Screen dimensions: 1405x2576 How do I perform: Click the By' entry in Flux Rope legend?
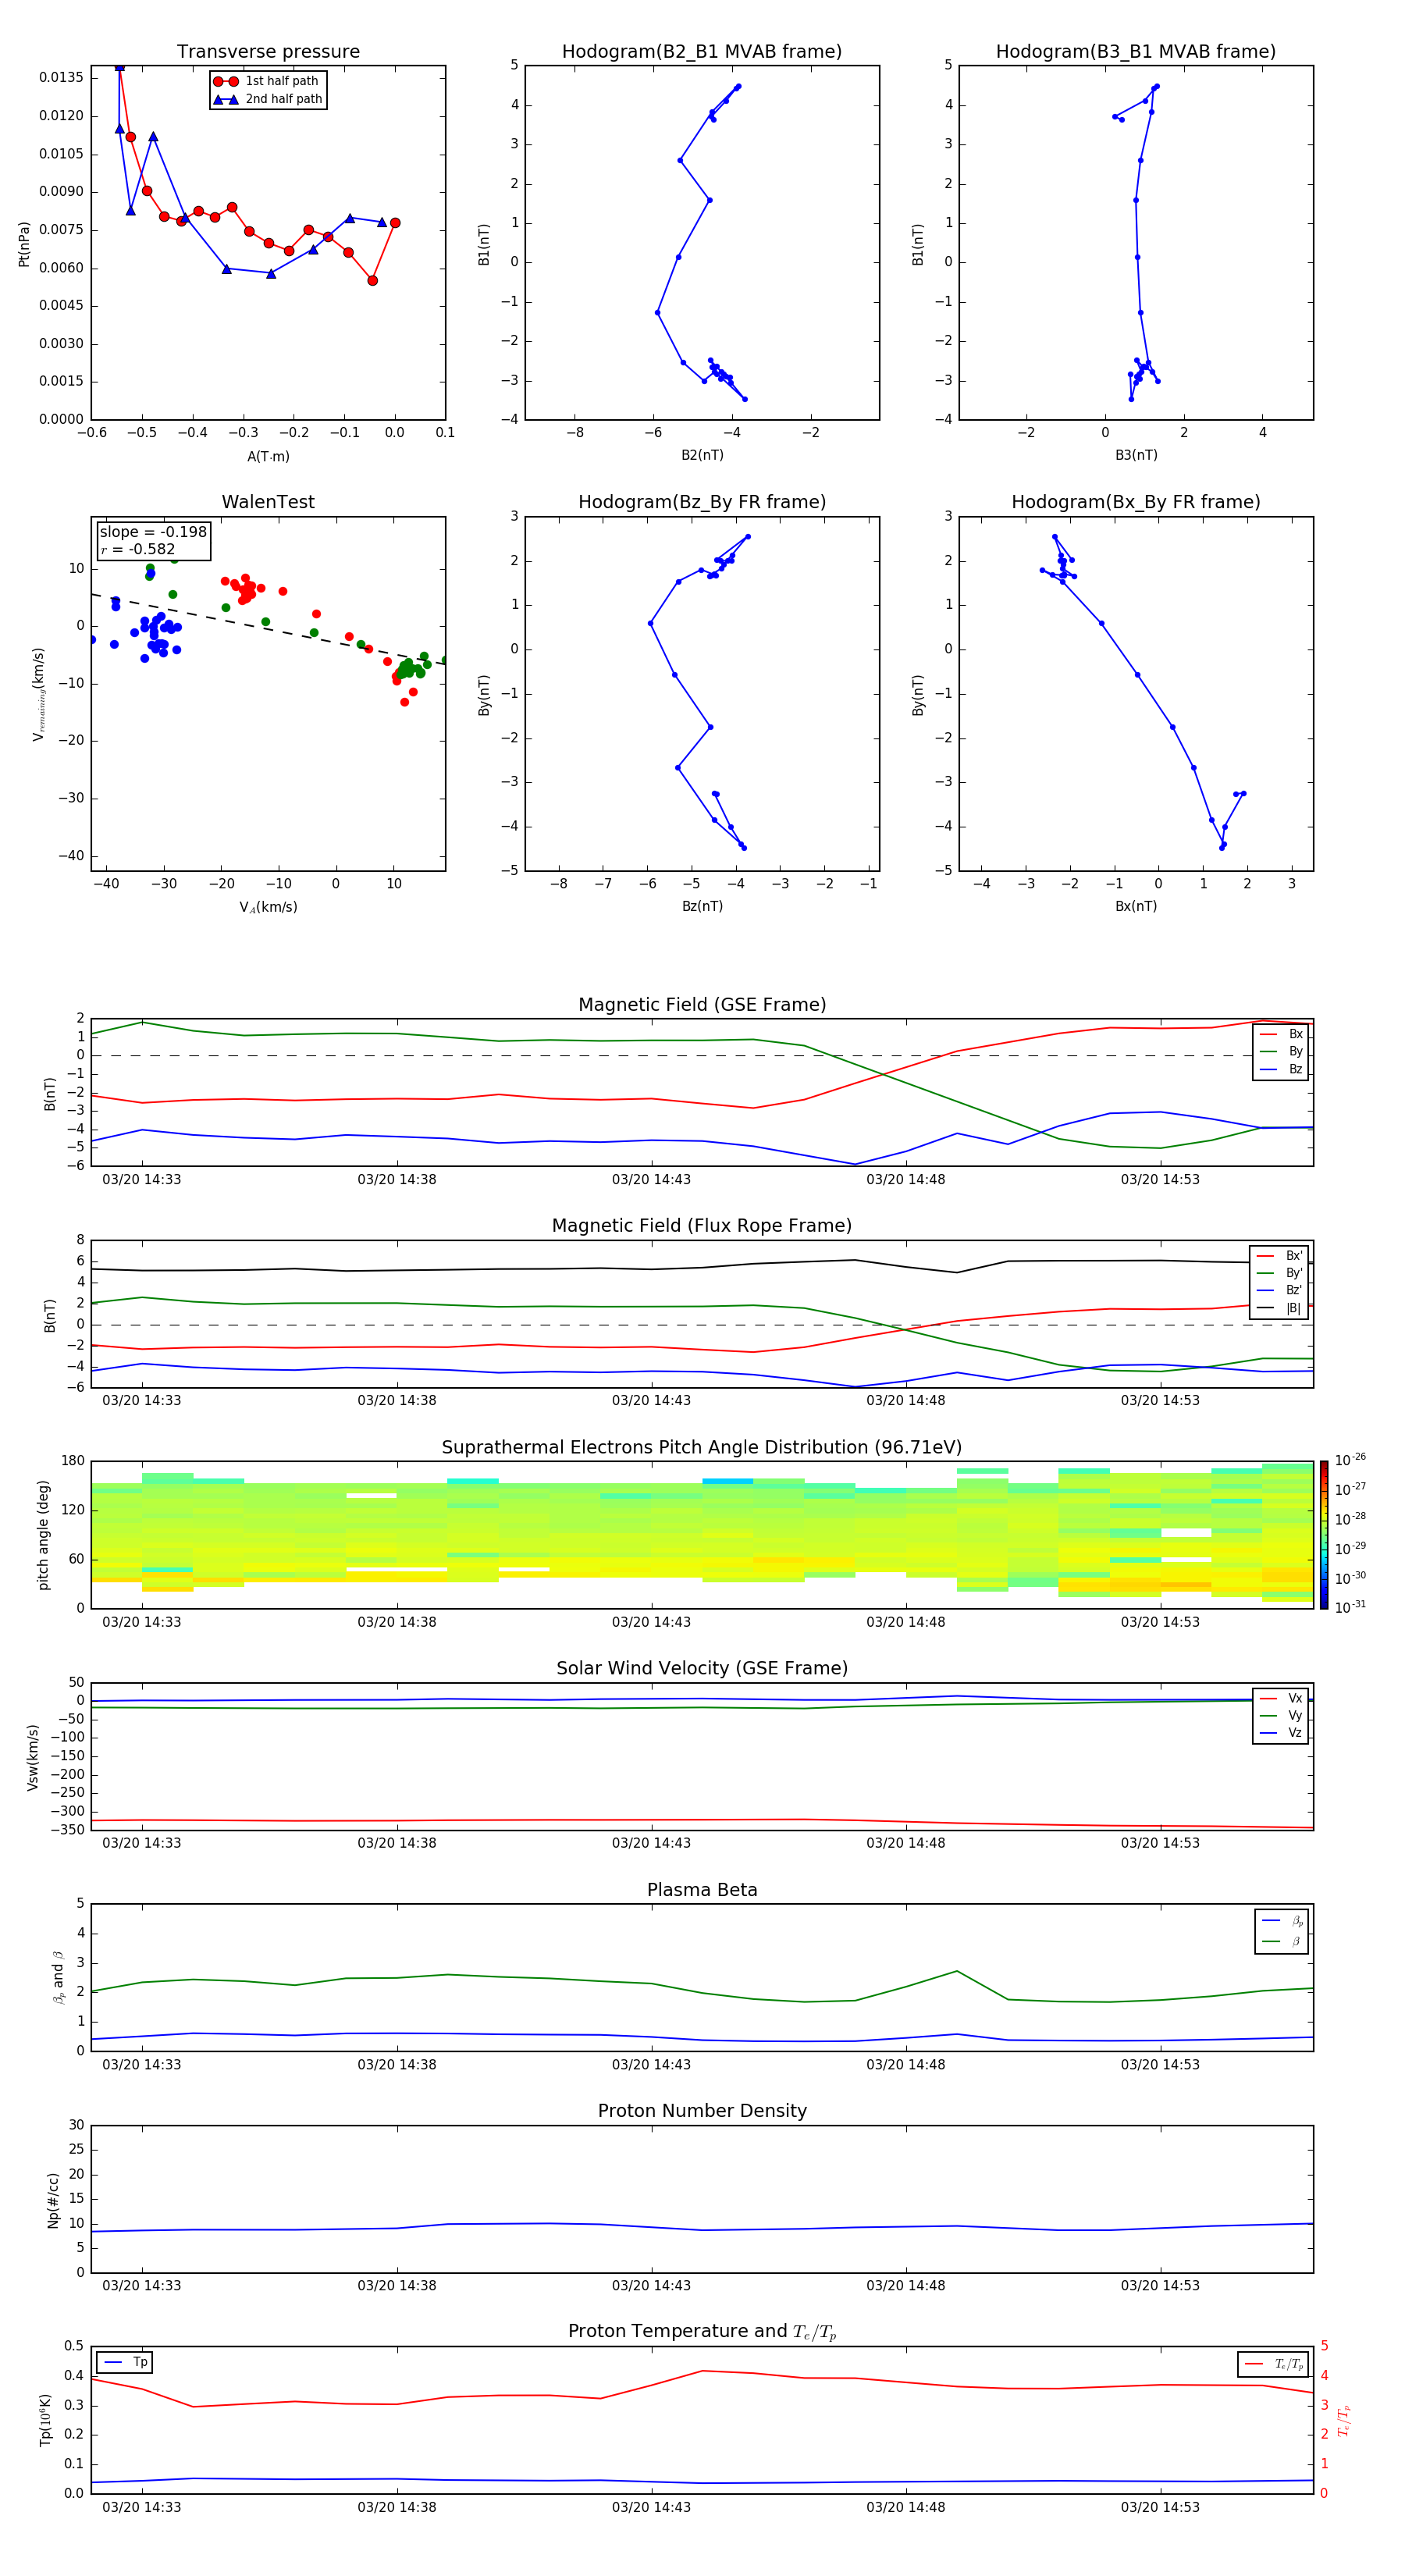(1280, 1273)
